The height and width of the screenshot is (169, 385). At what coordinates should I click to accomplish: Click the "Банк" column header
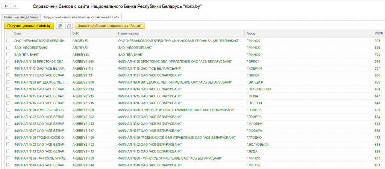click(x=18, y=34)
